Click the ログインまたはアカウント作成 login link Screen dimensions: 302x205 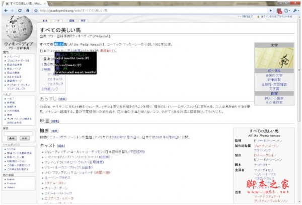pos(276,17)
